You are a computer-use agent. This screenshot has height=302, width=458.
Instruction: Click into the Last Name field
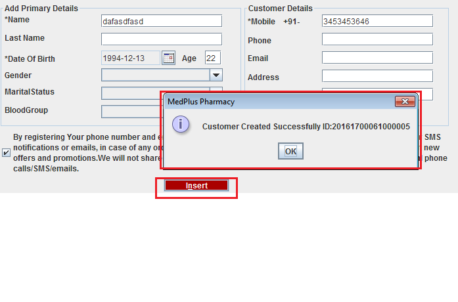[x=162, y=39]
